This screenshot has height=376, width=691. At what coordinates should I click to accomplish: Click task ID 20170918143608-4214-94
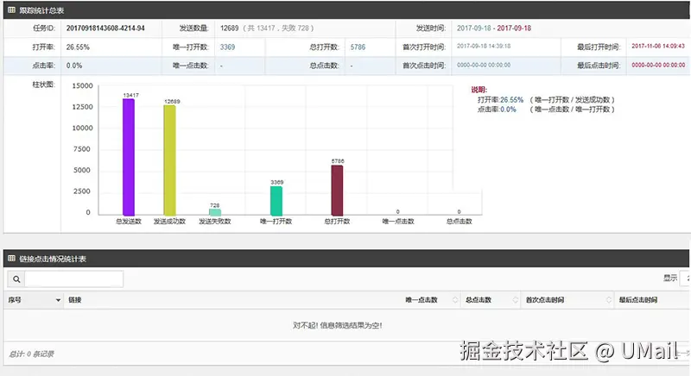click(105, 28)
